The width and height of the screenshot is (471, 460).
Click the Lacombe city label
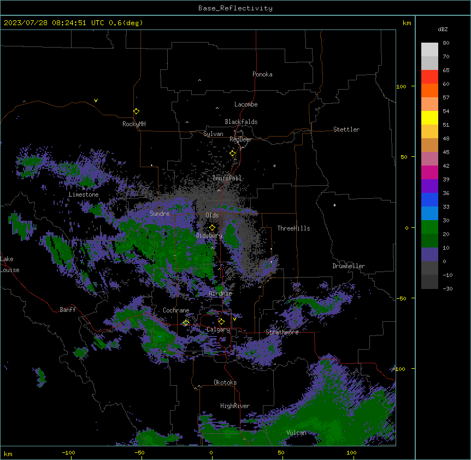coord(246,104)
